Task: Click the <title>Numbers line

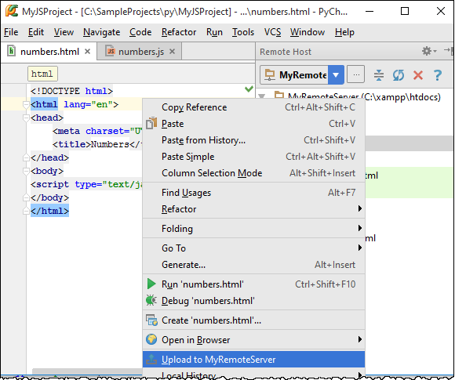Action: pyautogui.click(x=97, y=144)
